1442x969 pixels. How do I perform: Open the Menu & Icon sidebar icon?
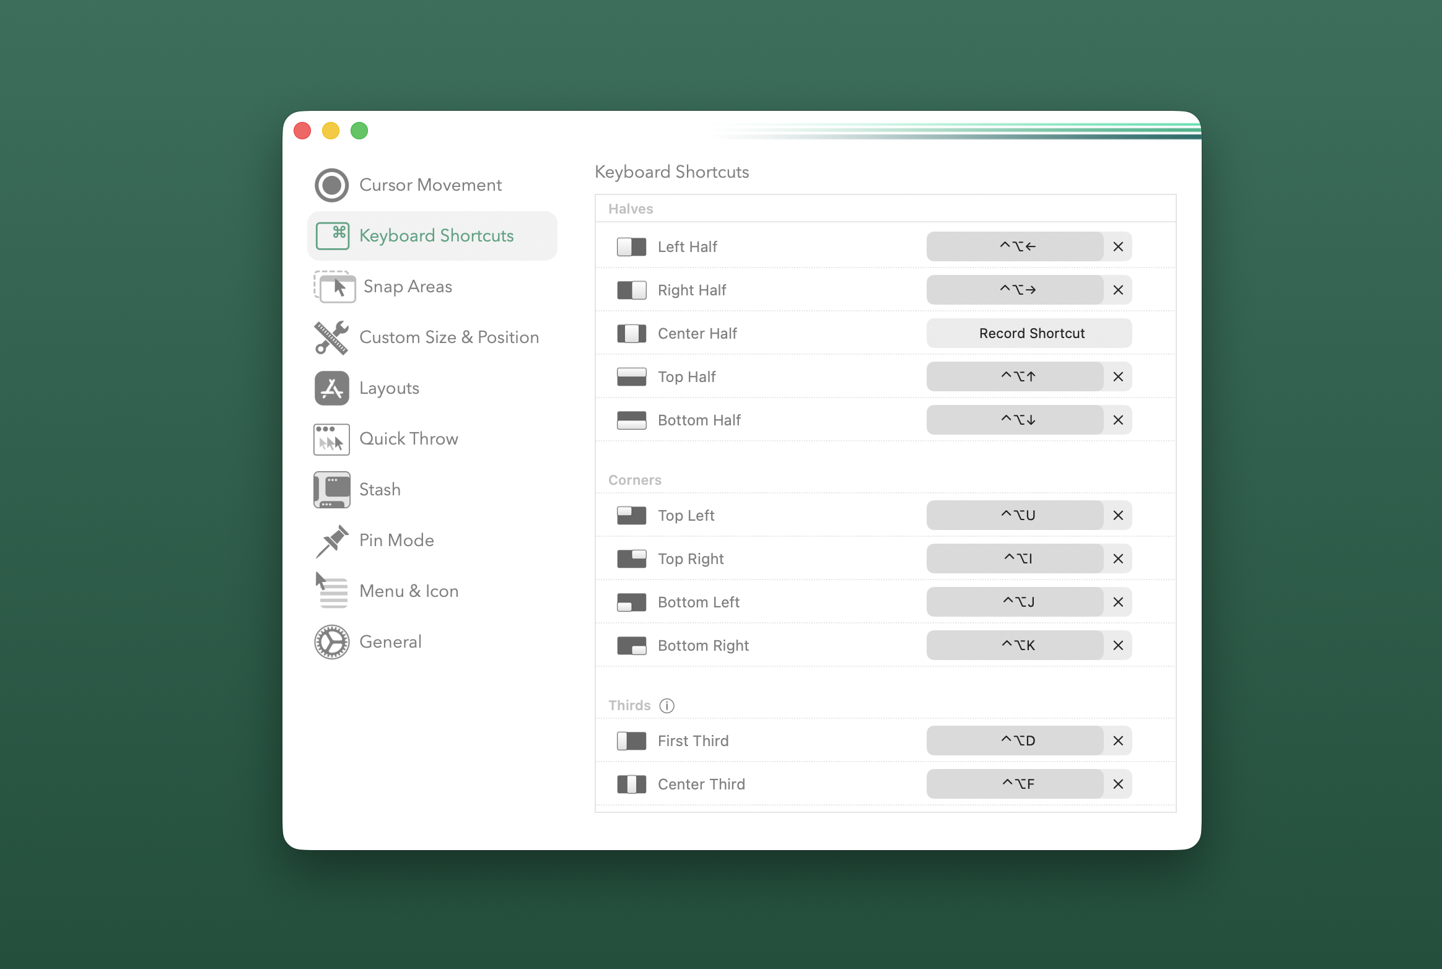pyautogui.click(x=331, y=591)
